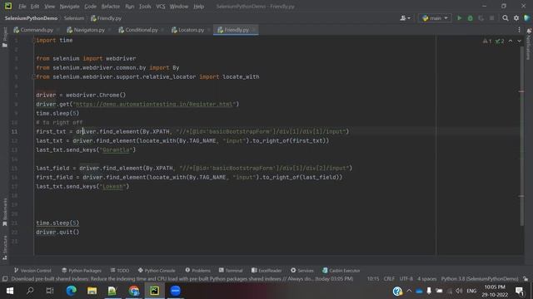The height and width of the screenshot is (299, 533).
Task: Click the Selenium folder breadcrumb
Action: point(74,18)
